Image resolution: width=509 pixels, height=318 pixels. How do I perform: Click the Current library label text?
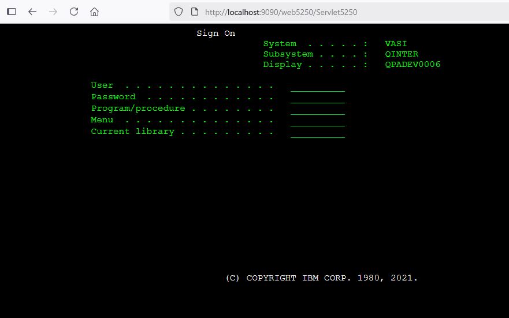132,132
